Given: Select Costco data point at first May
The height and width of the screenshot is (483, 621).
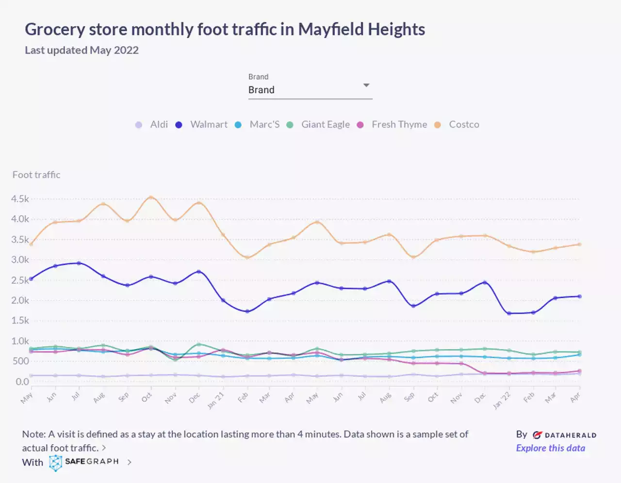Looking at the screenshot, I should [x=32, y=244].
